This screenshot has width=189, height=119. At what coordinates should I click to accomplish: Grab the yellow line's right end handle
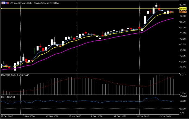tap(178, 9)
